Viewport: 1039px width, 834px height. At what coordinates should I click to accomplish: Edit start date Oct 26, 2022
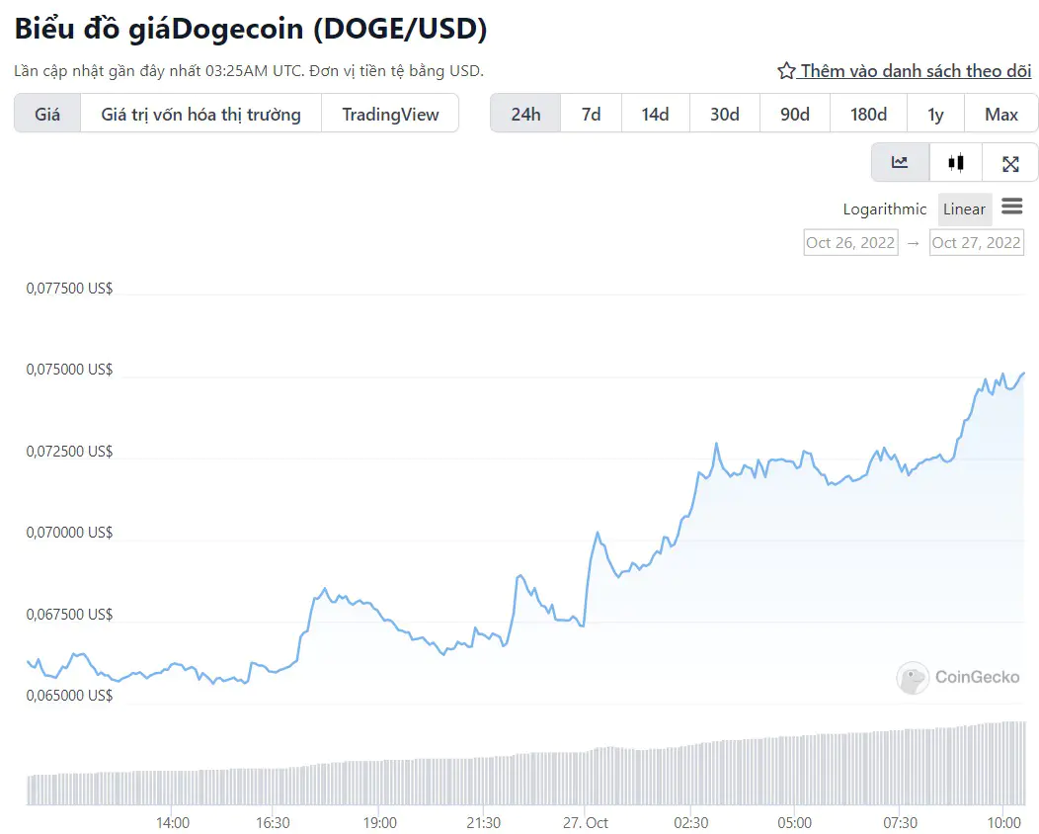[x=850, y=243]
